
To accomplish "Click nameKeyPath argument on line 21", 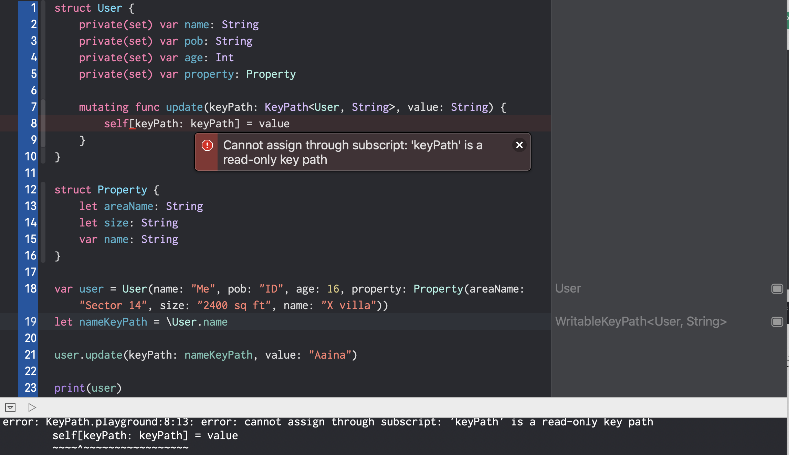I will tap(218, 355).
